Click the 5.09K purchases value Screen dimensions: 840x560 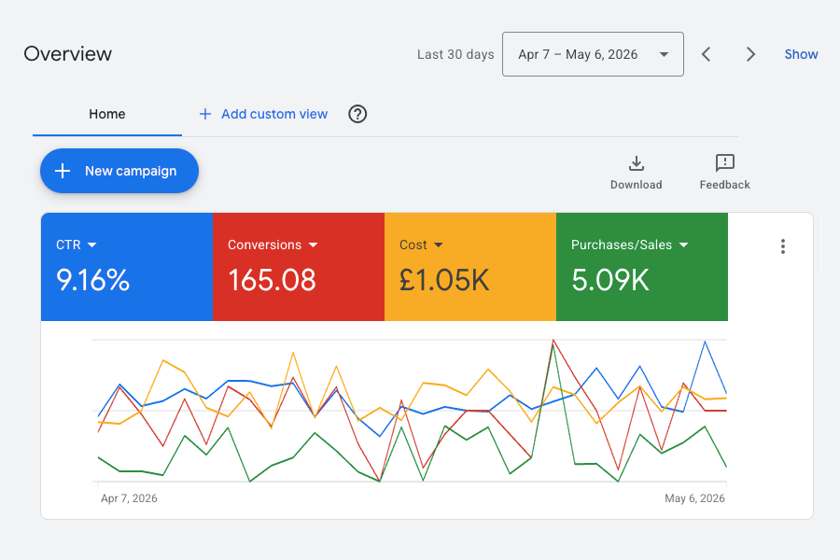[x=610, y=280]
